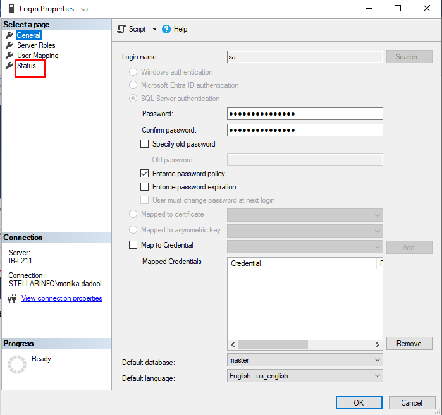Open the Default database dropdown

coord(305,360)
